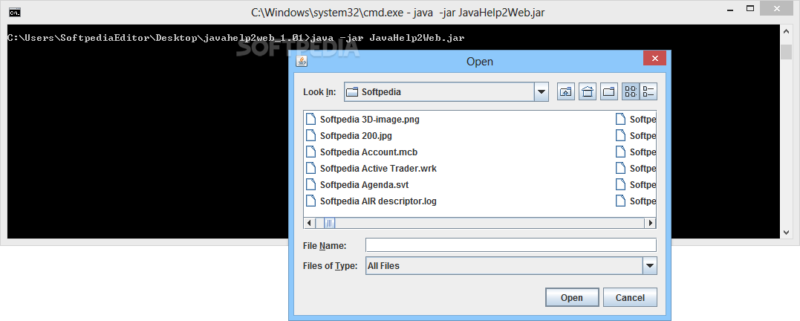Click the File Name input field
Screen dimensions: 800x321
click(511, 245)
